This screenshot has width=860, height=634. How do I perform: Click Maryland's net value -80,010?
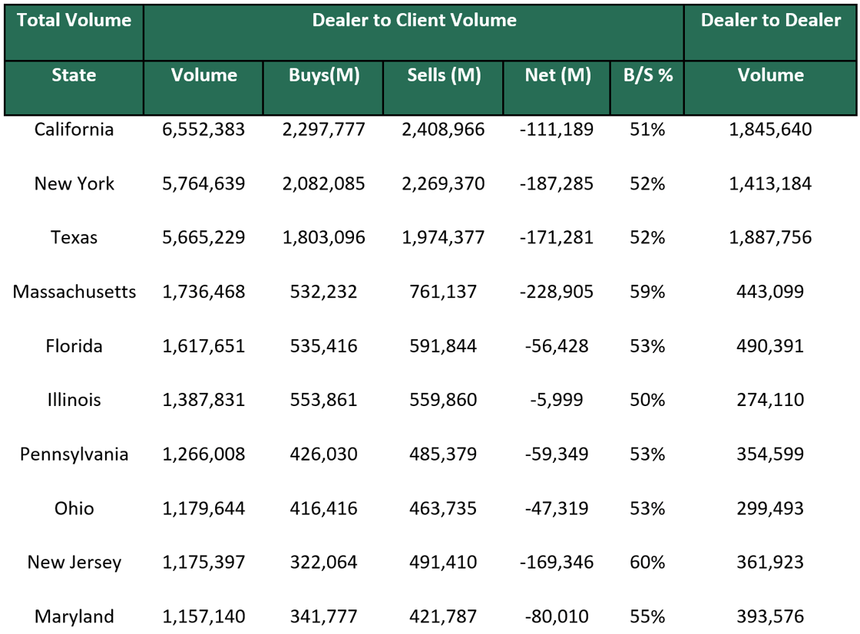(556, 616)
